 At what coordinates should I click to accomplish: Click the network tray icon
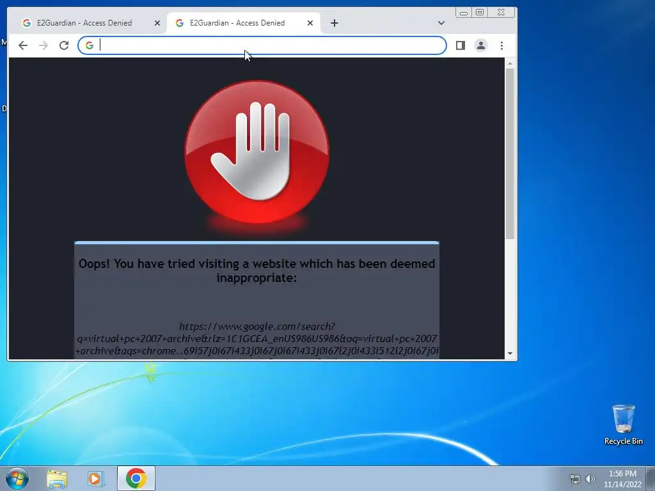[575, 479]
